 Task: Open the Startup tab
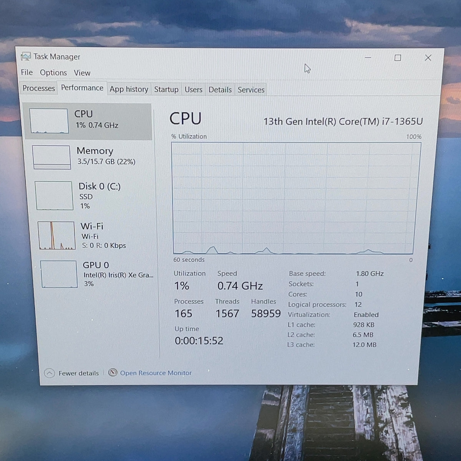pos(166,90)
